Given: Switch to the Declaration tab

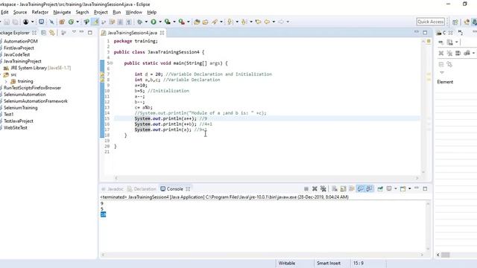Looking at the screenshot, I should click(x=142, y=189).
